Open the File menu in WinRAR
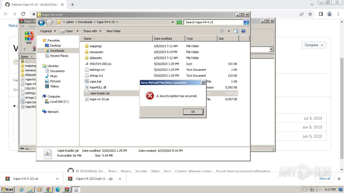Viewport: 344px width, 193px height. (22, 26)
